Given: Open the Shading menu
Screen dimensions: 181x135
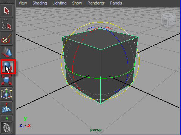Looking at the screenshot, I should [x=40, y=3].
